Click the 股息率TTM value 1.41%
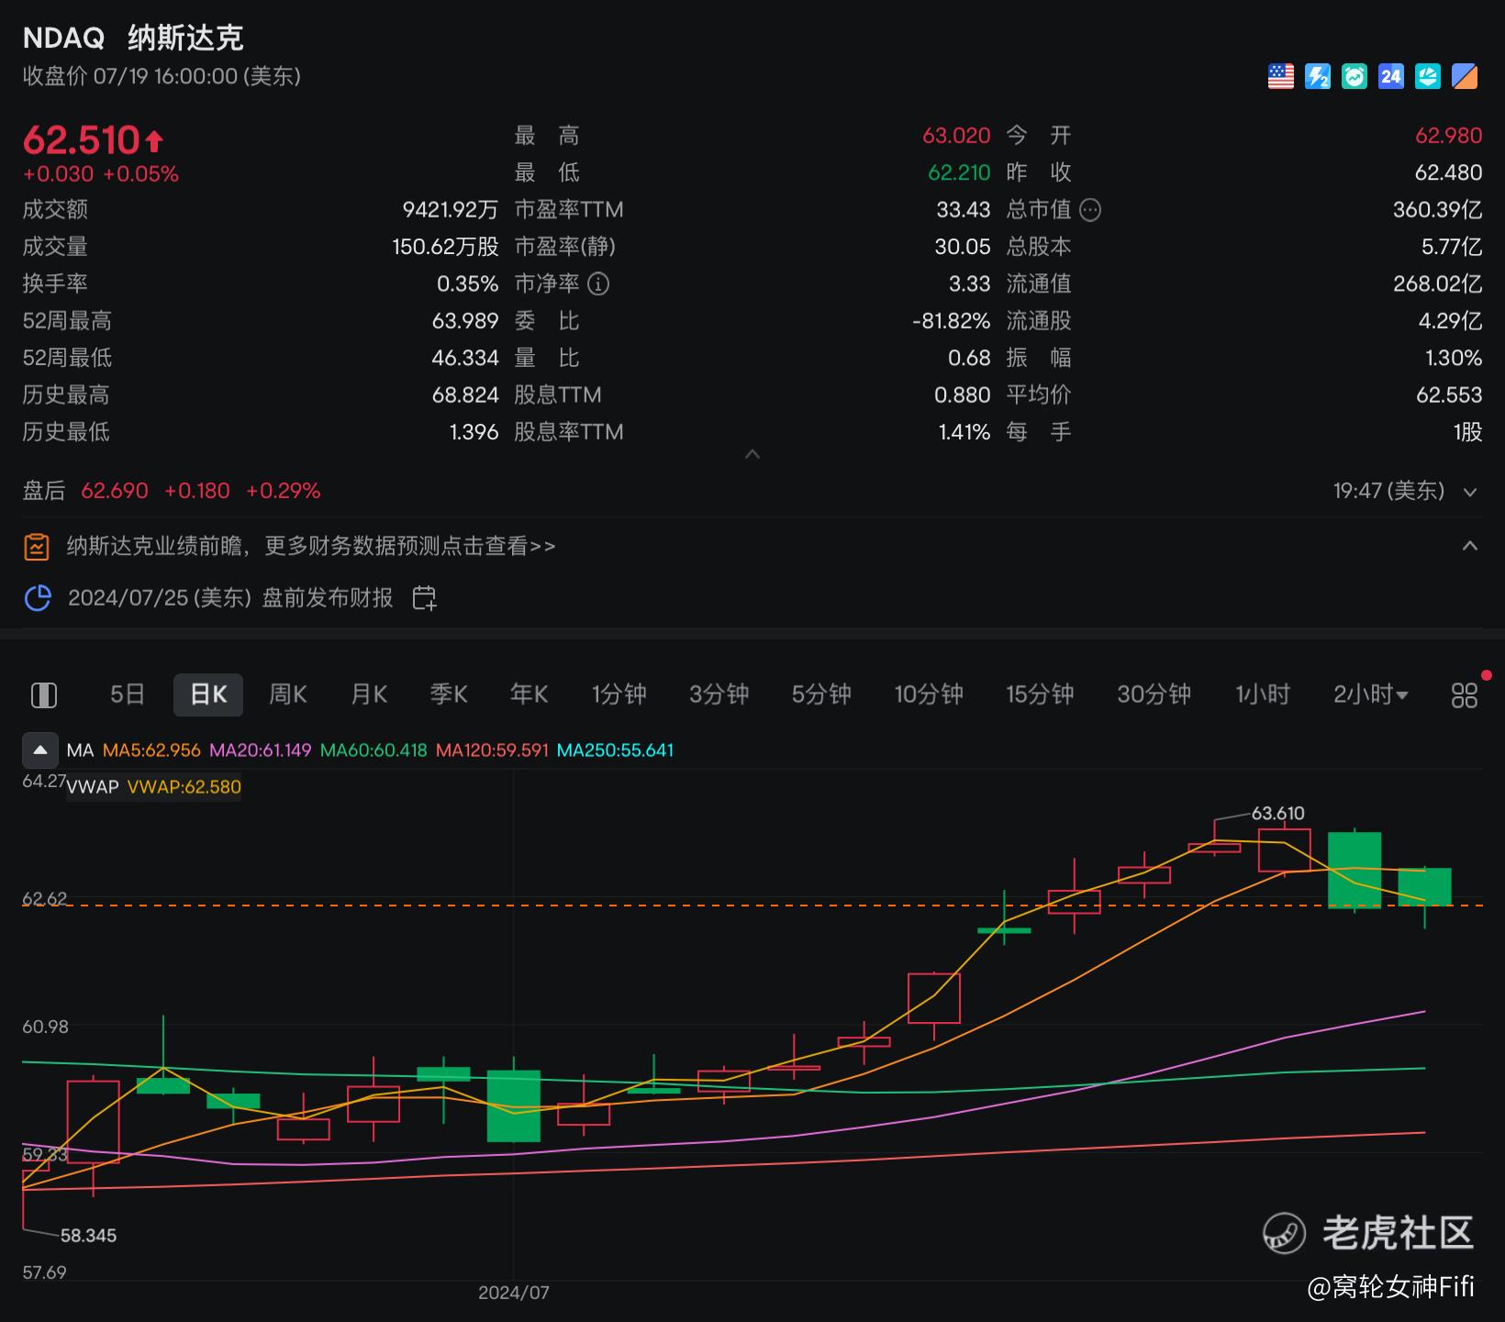 point(964,432)
